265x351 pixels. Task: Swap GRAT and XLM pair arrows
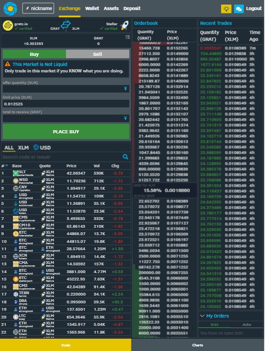(66, 24)
